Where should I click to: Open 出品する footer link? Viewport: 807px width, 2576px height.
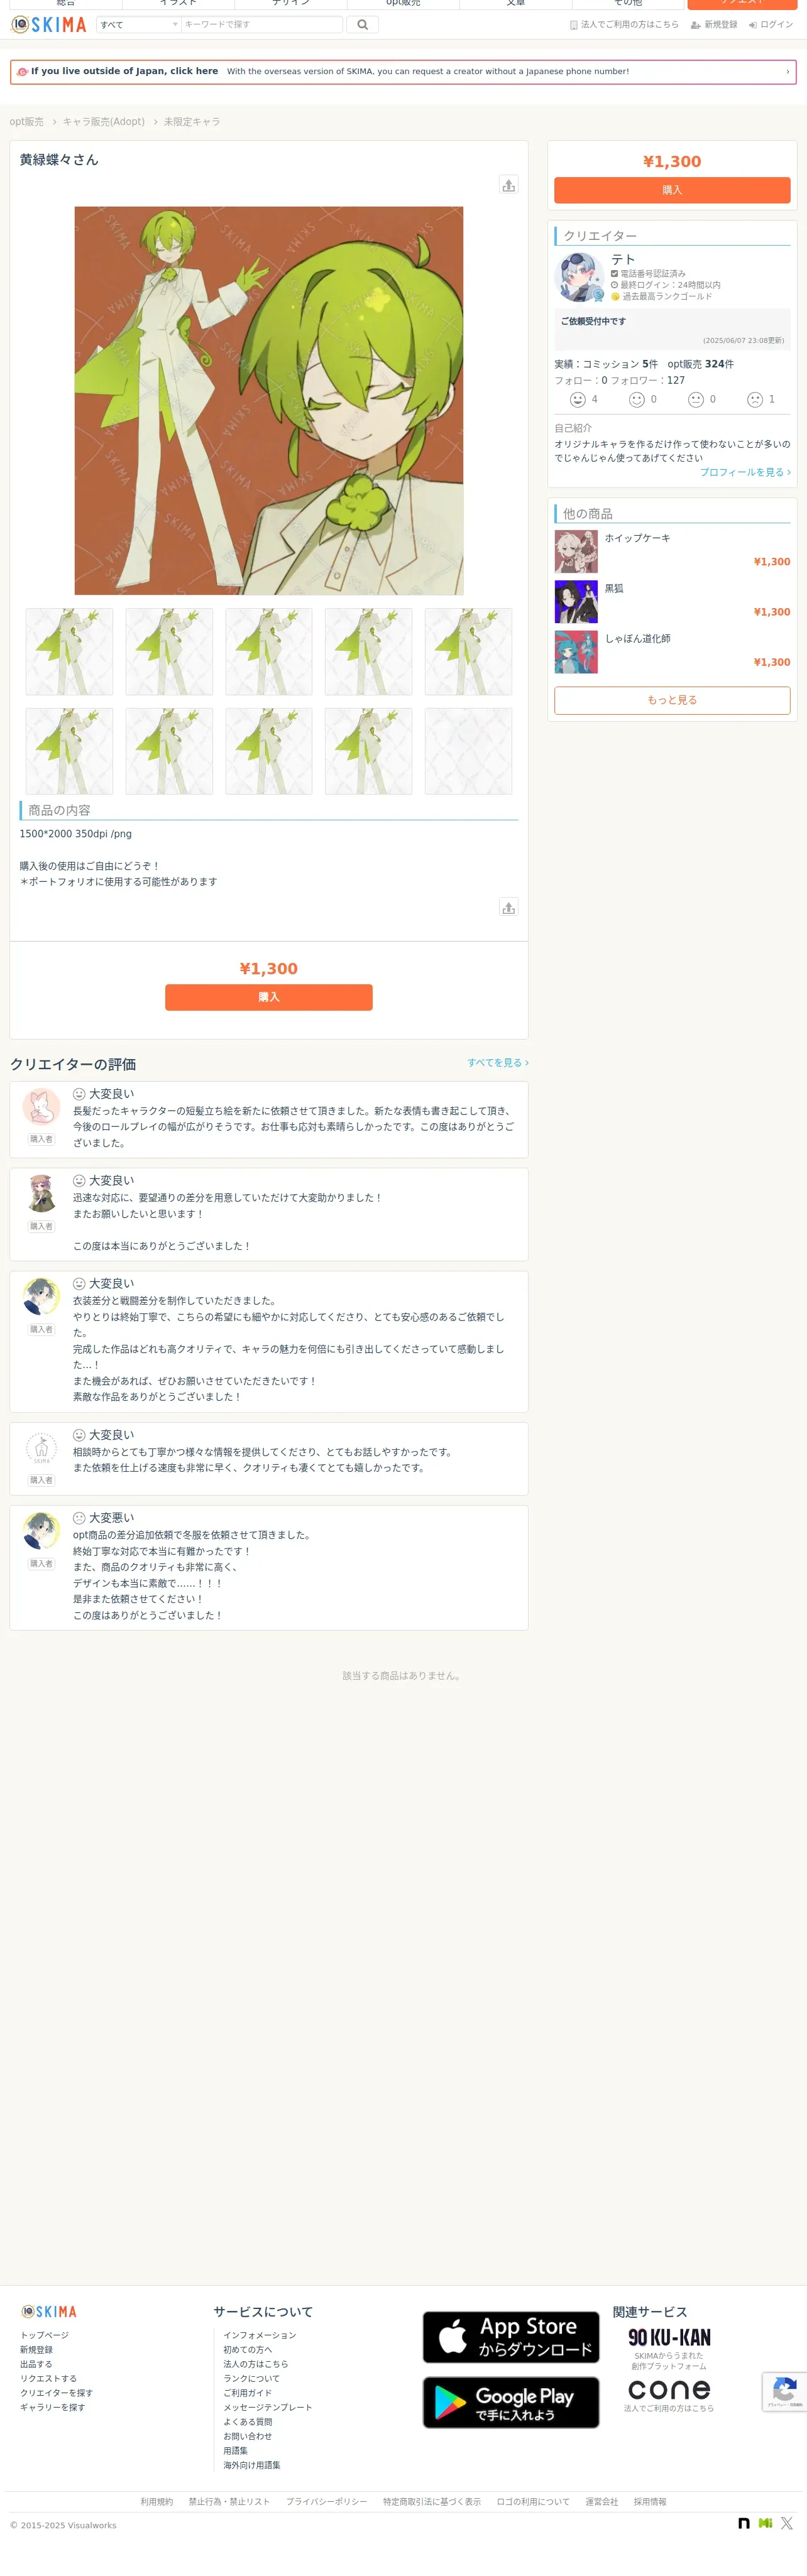(36, 2364)
